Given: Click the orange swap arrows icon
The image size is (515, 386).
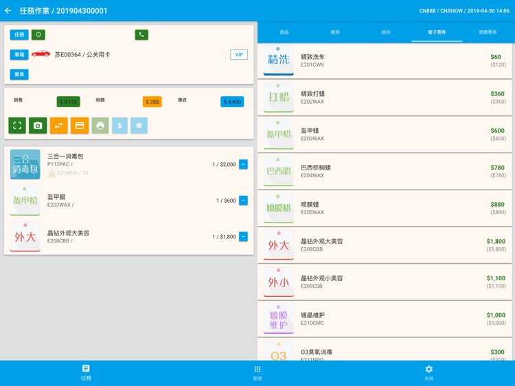Looking at the screenshot, I should [x=59, y=125].
